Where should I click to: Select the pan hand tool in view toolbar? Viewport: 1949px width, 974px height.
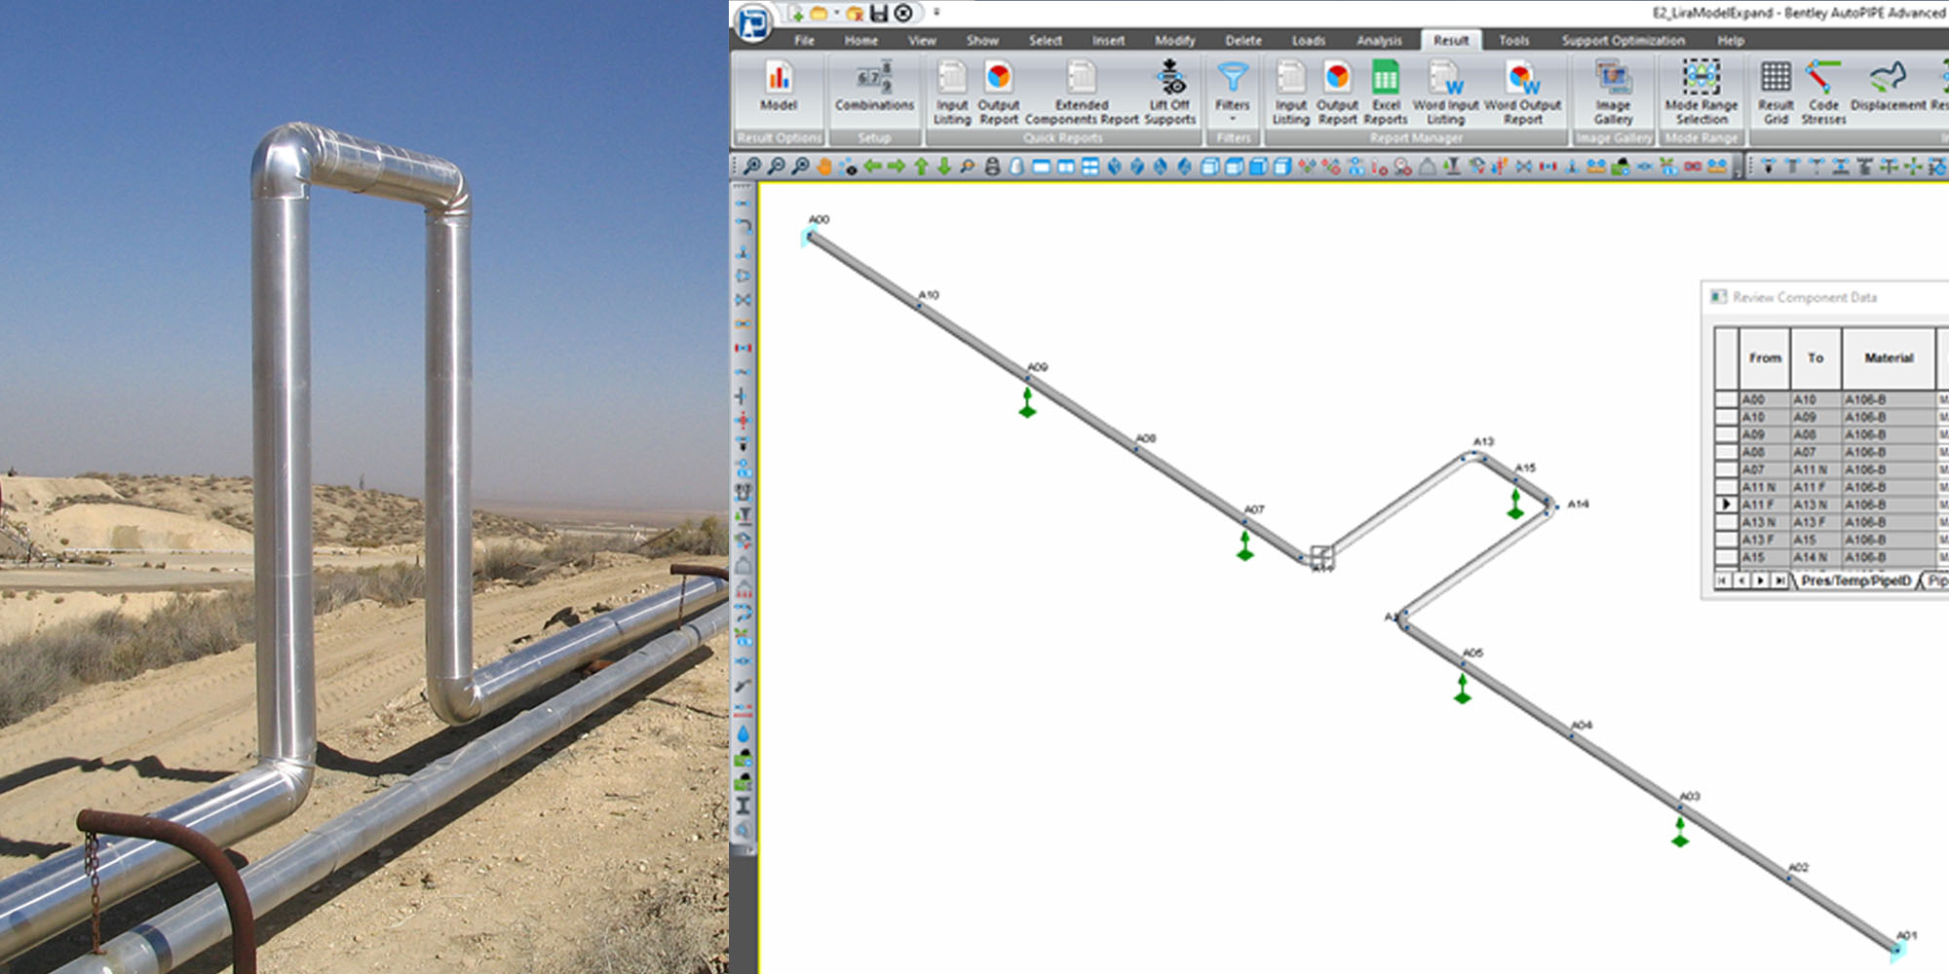click(824, 167)
